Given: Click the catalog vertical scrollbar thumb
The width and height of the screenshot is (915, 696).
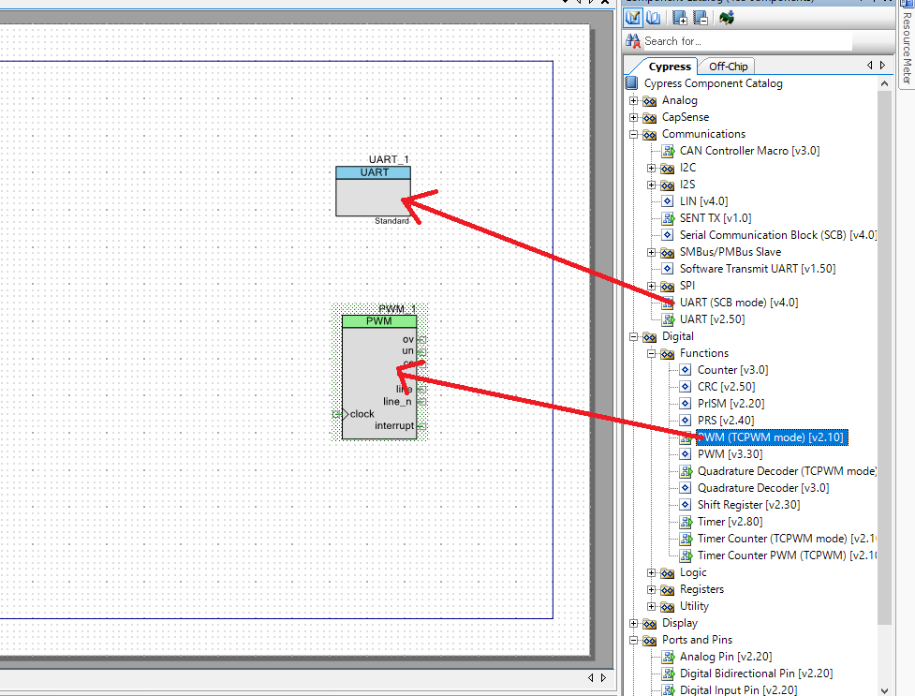Looking at the screenshot, I should 885,356.
